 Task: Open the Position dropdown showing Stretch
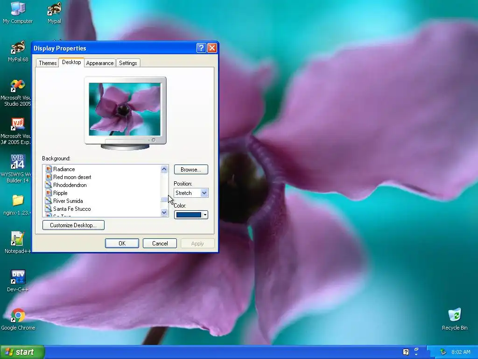tap(191, 193)
